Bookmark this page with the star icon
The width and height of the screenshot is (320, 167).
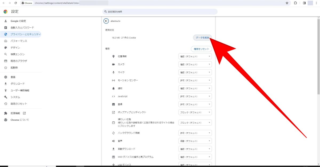point(287,3)
